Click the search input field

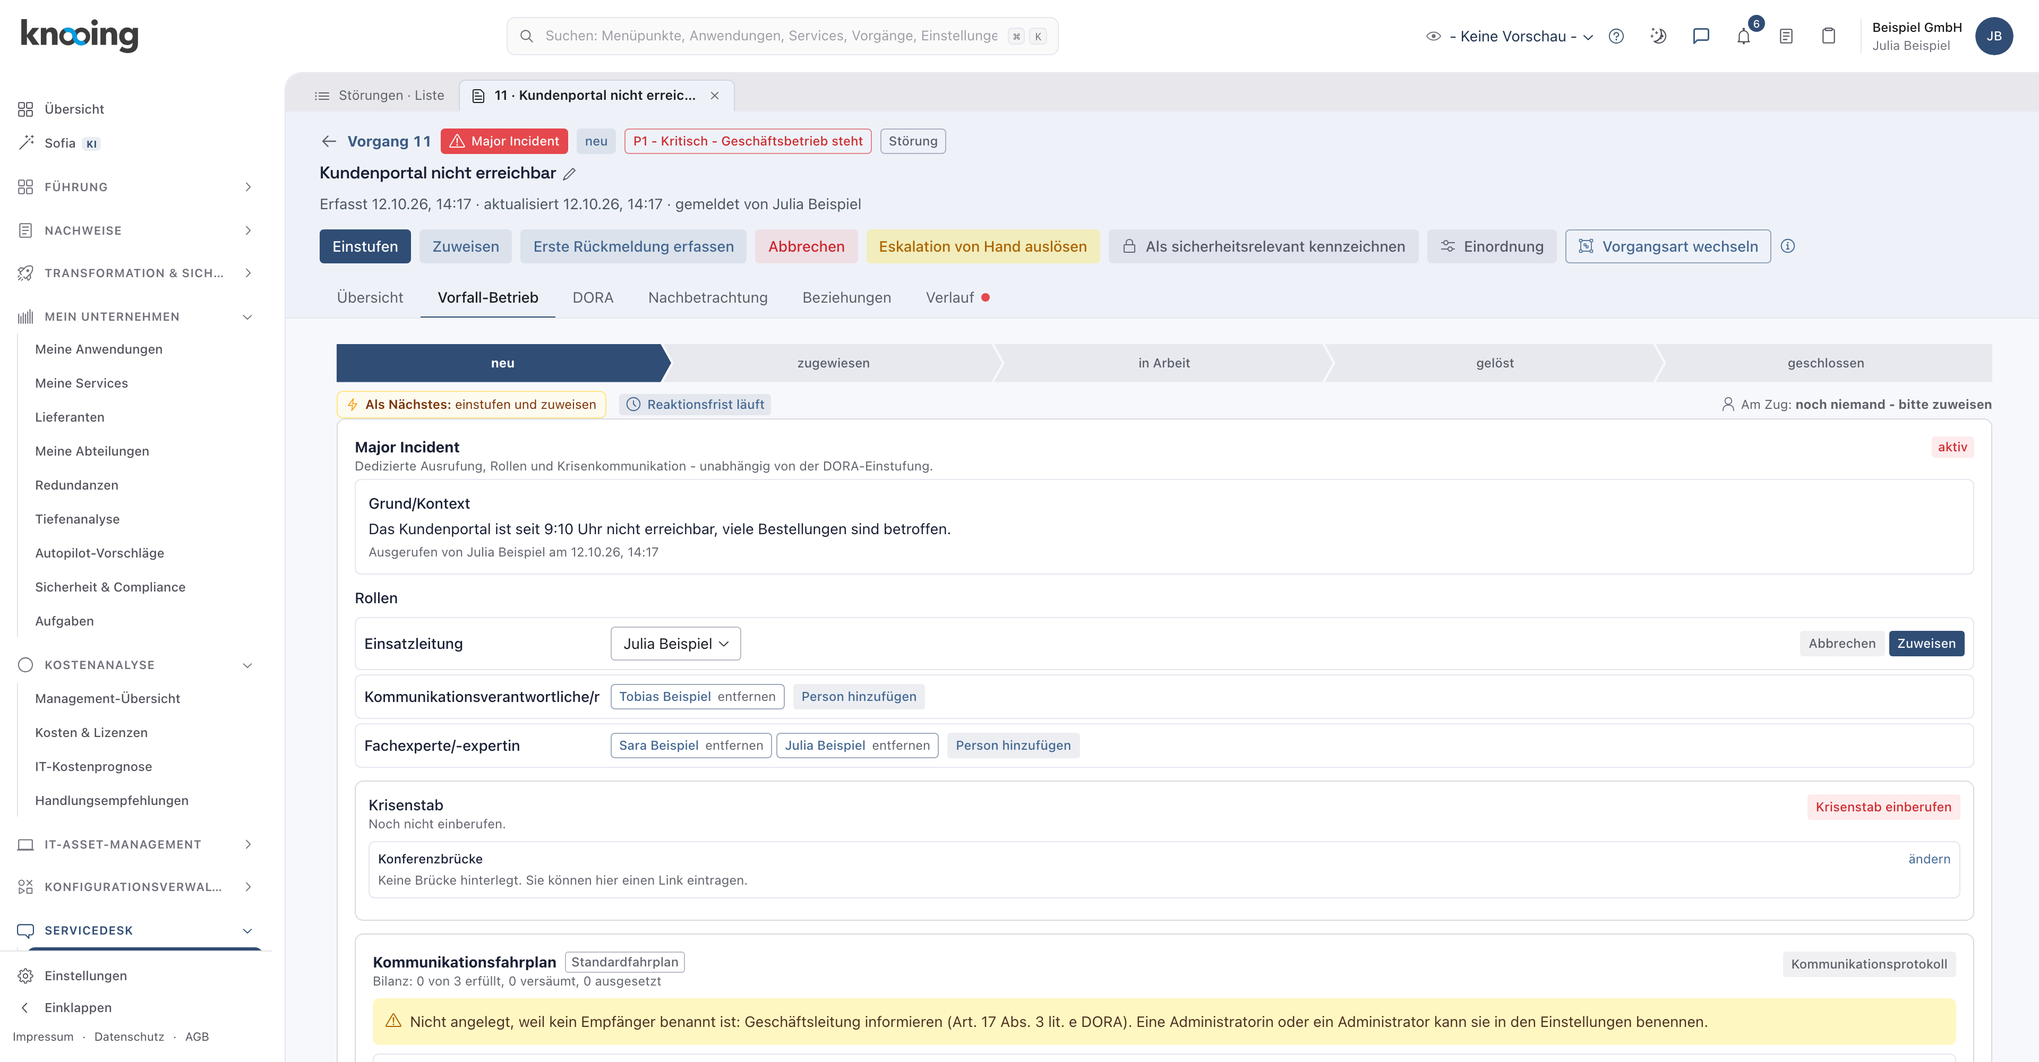click(x=782, y=37)
